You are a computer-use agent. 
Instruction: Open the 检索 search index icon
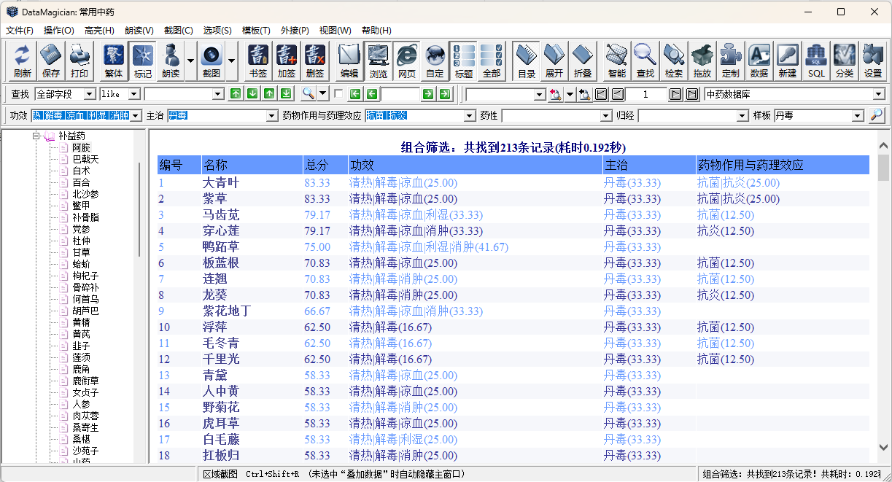(674, 61)
